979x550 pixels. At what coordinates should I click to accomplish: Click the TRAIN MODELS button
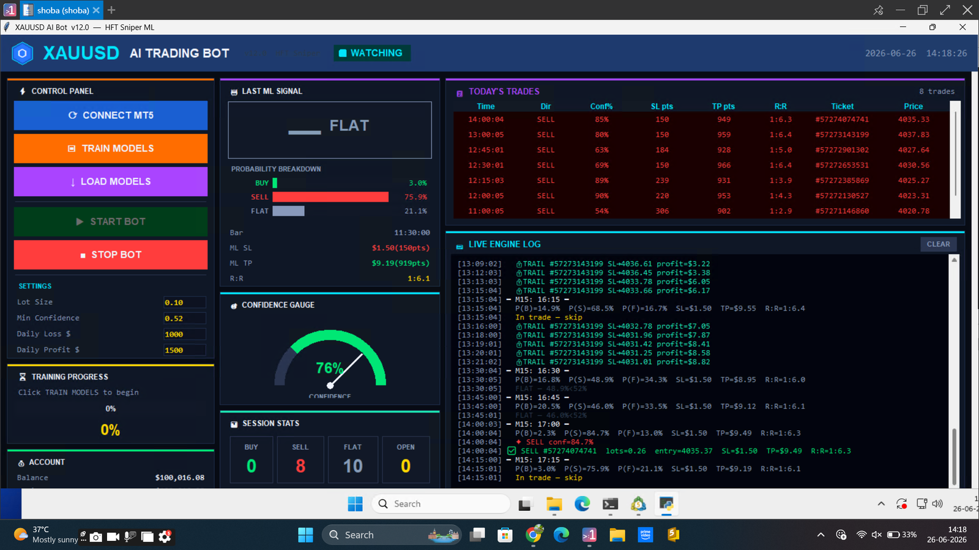(111, 148)
